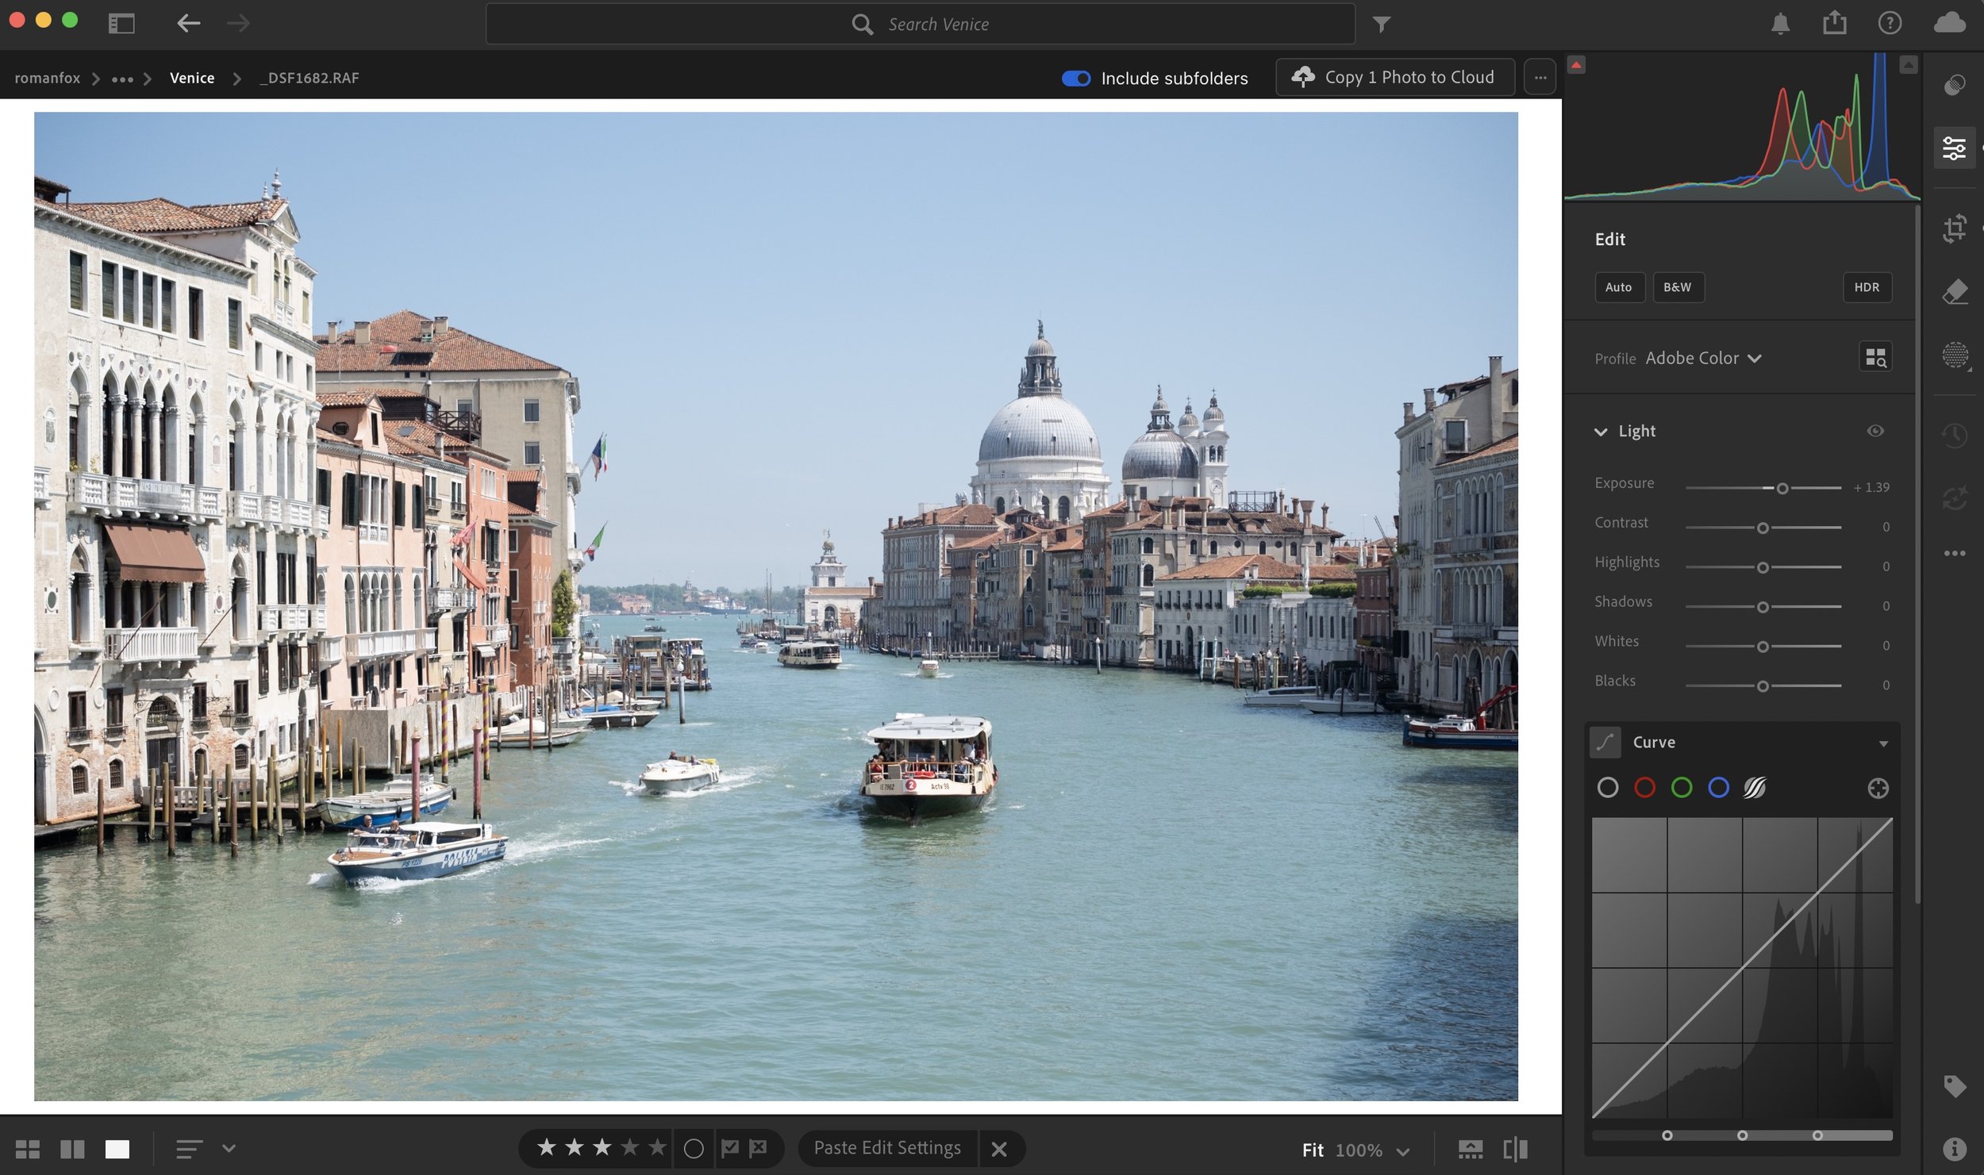Screen dimensions: 1984x1175
Task: Click the Exposure slider handle
Action: 1782,488
